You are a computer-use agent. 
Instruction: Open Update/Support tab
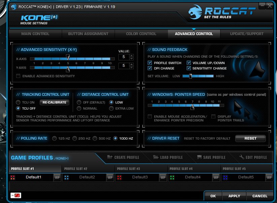click(x=247, y=34)
